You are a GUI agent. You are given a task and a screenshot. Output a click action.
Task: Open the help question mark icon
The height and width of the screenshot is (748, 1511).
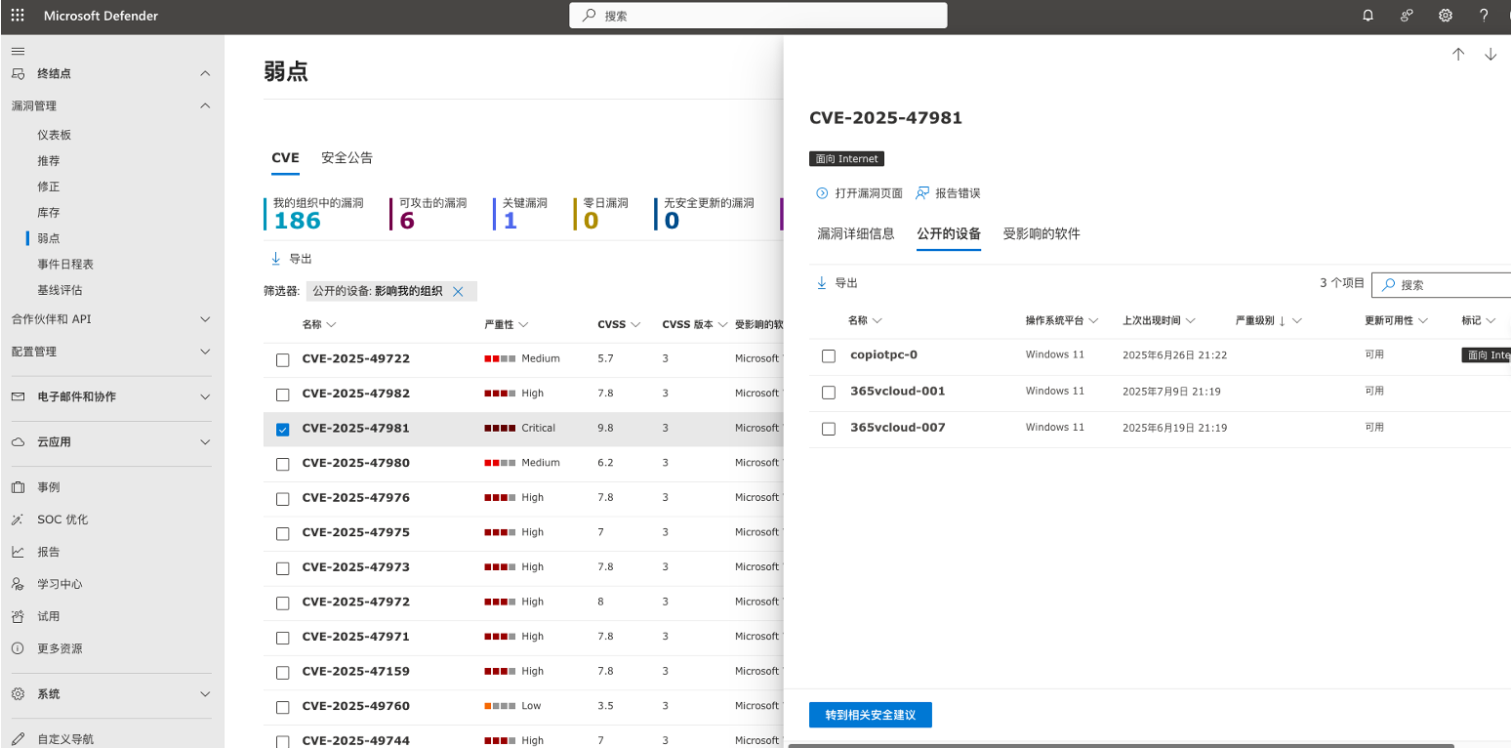coord(1484,16)
